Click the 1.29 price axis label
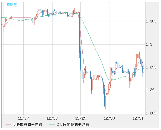The image size is (161, 130). [150, 90]
